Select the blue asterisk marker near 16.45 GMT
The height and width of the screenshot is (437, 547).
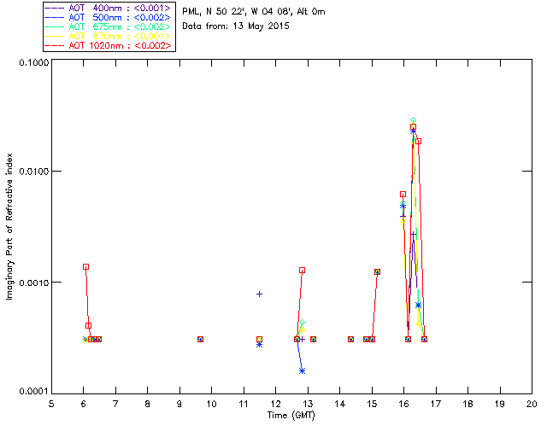pos(418,306)
